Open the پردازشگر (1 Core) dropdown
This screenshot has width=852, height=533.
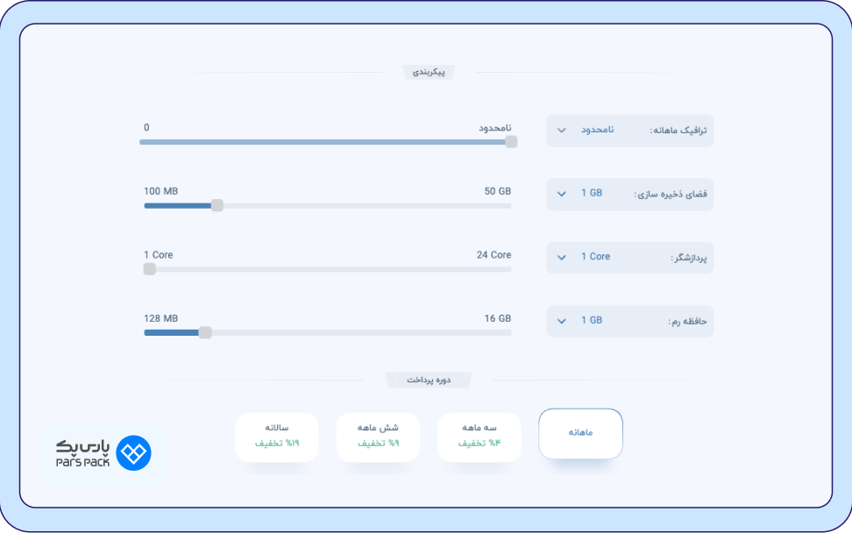[629, 258]
